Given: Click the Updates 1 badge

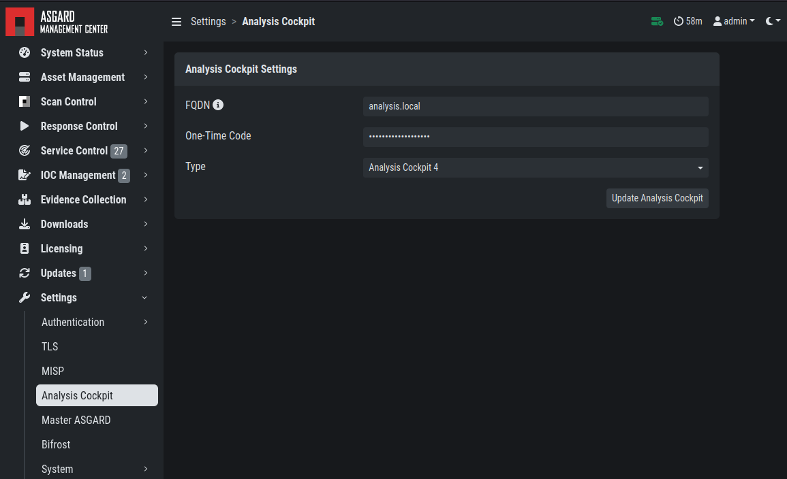Looking at the screenshot, I should click(x=84, y=274).
